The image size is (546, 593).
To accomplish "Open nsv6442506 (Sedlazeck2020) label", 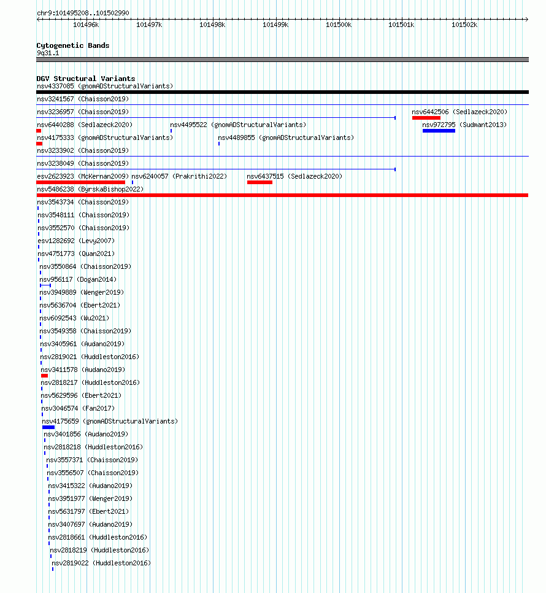I will click(459, 112).
